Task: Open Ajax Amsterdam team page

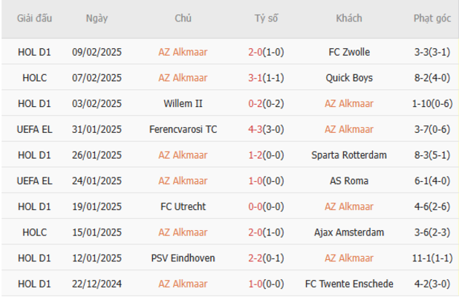Action: 348,232
